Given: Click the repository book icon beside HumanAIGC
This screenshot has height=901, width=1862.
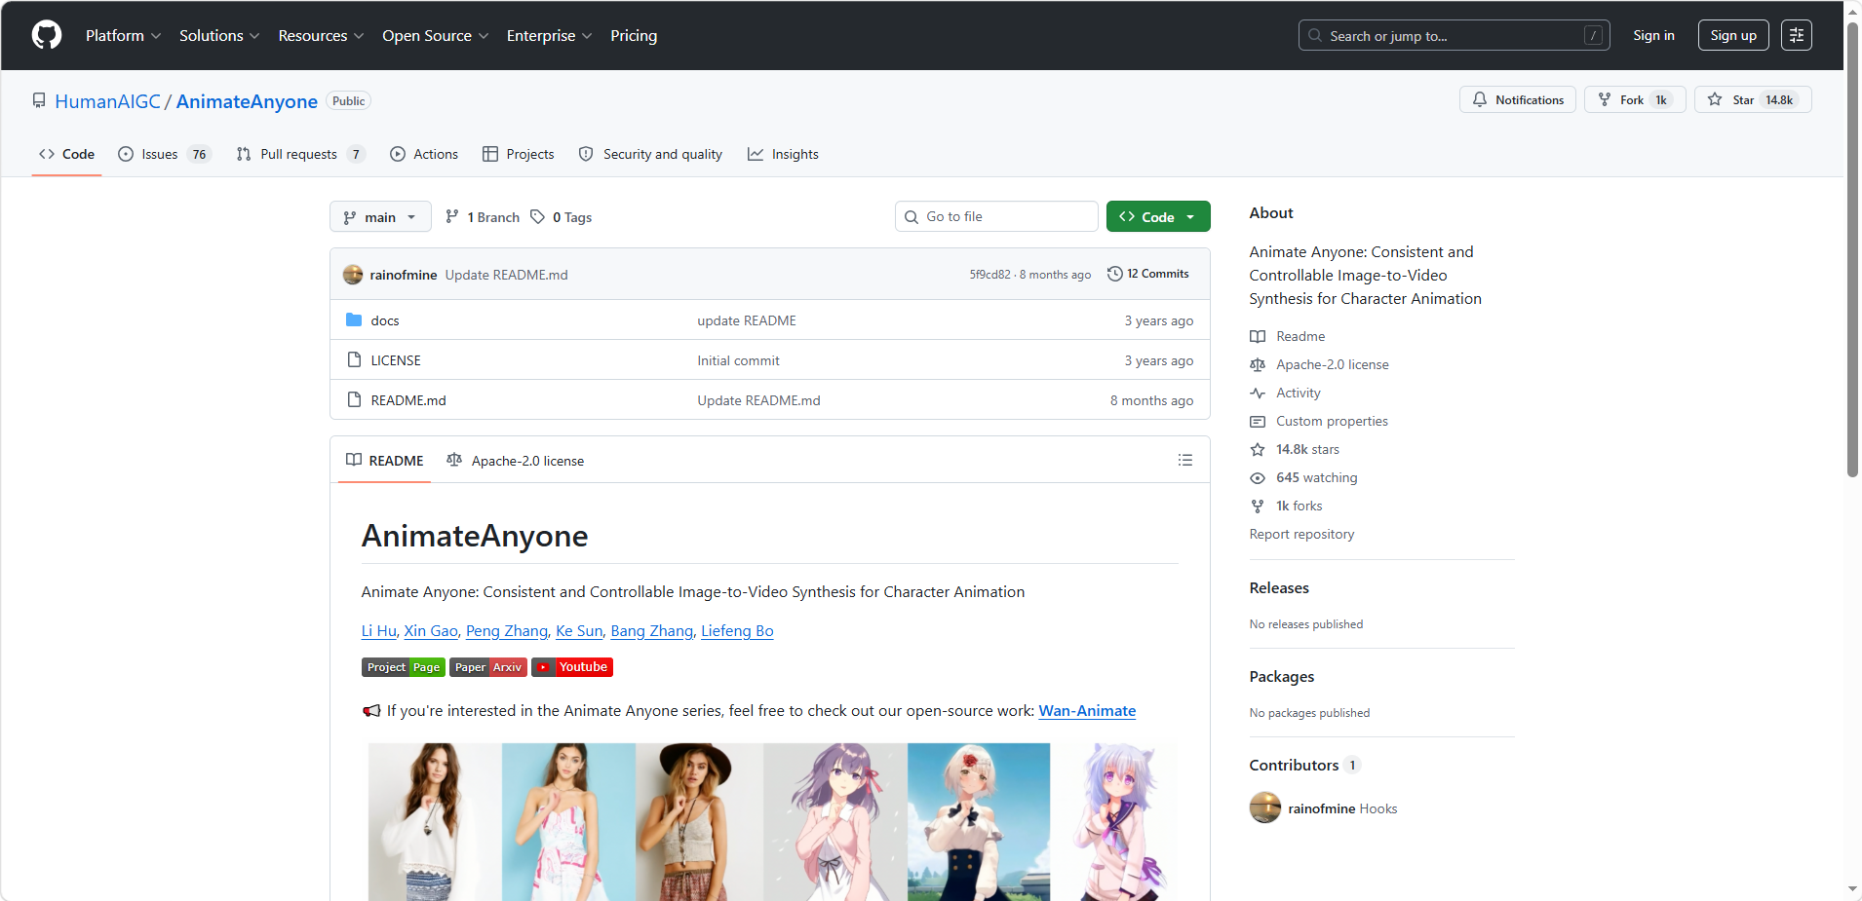Looking at the screenshot, I should pyautogui.click(x=39, y=101).
